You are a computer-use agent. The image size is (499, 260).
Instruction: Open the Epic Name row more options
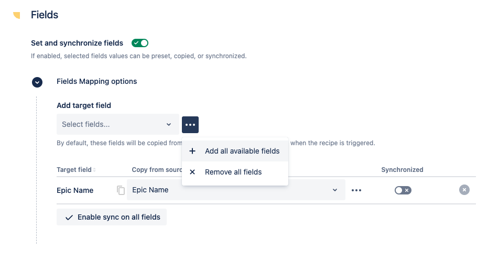[356, 190]
